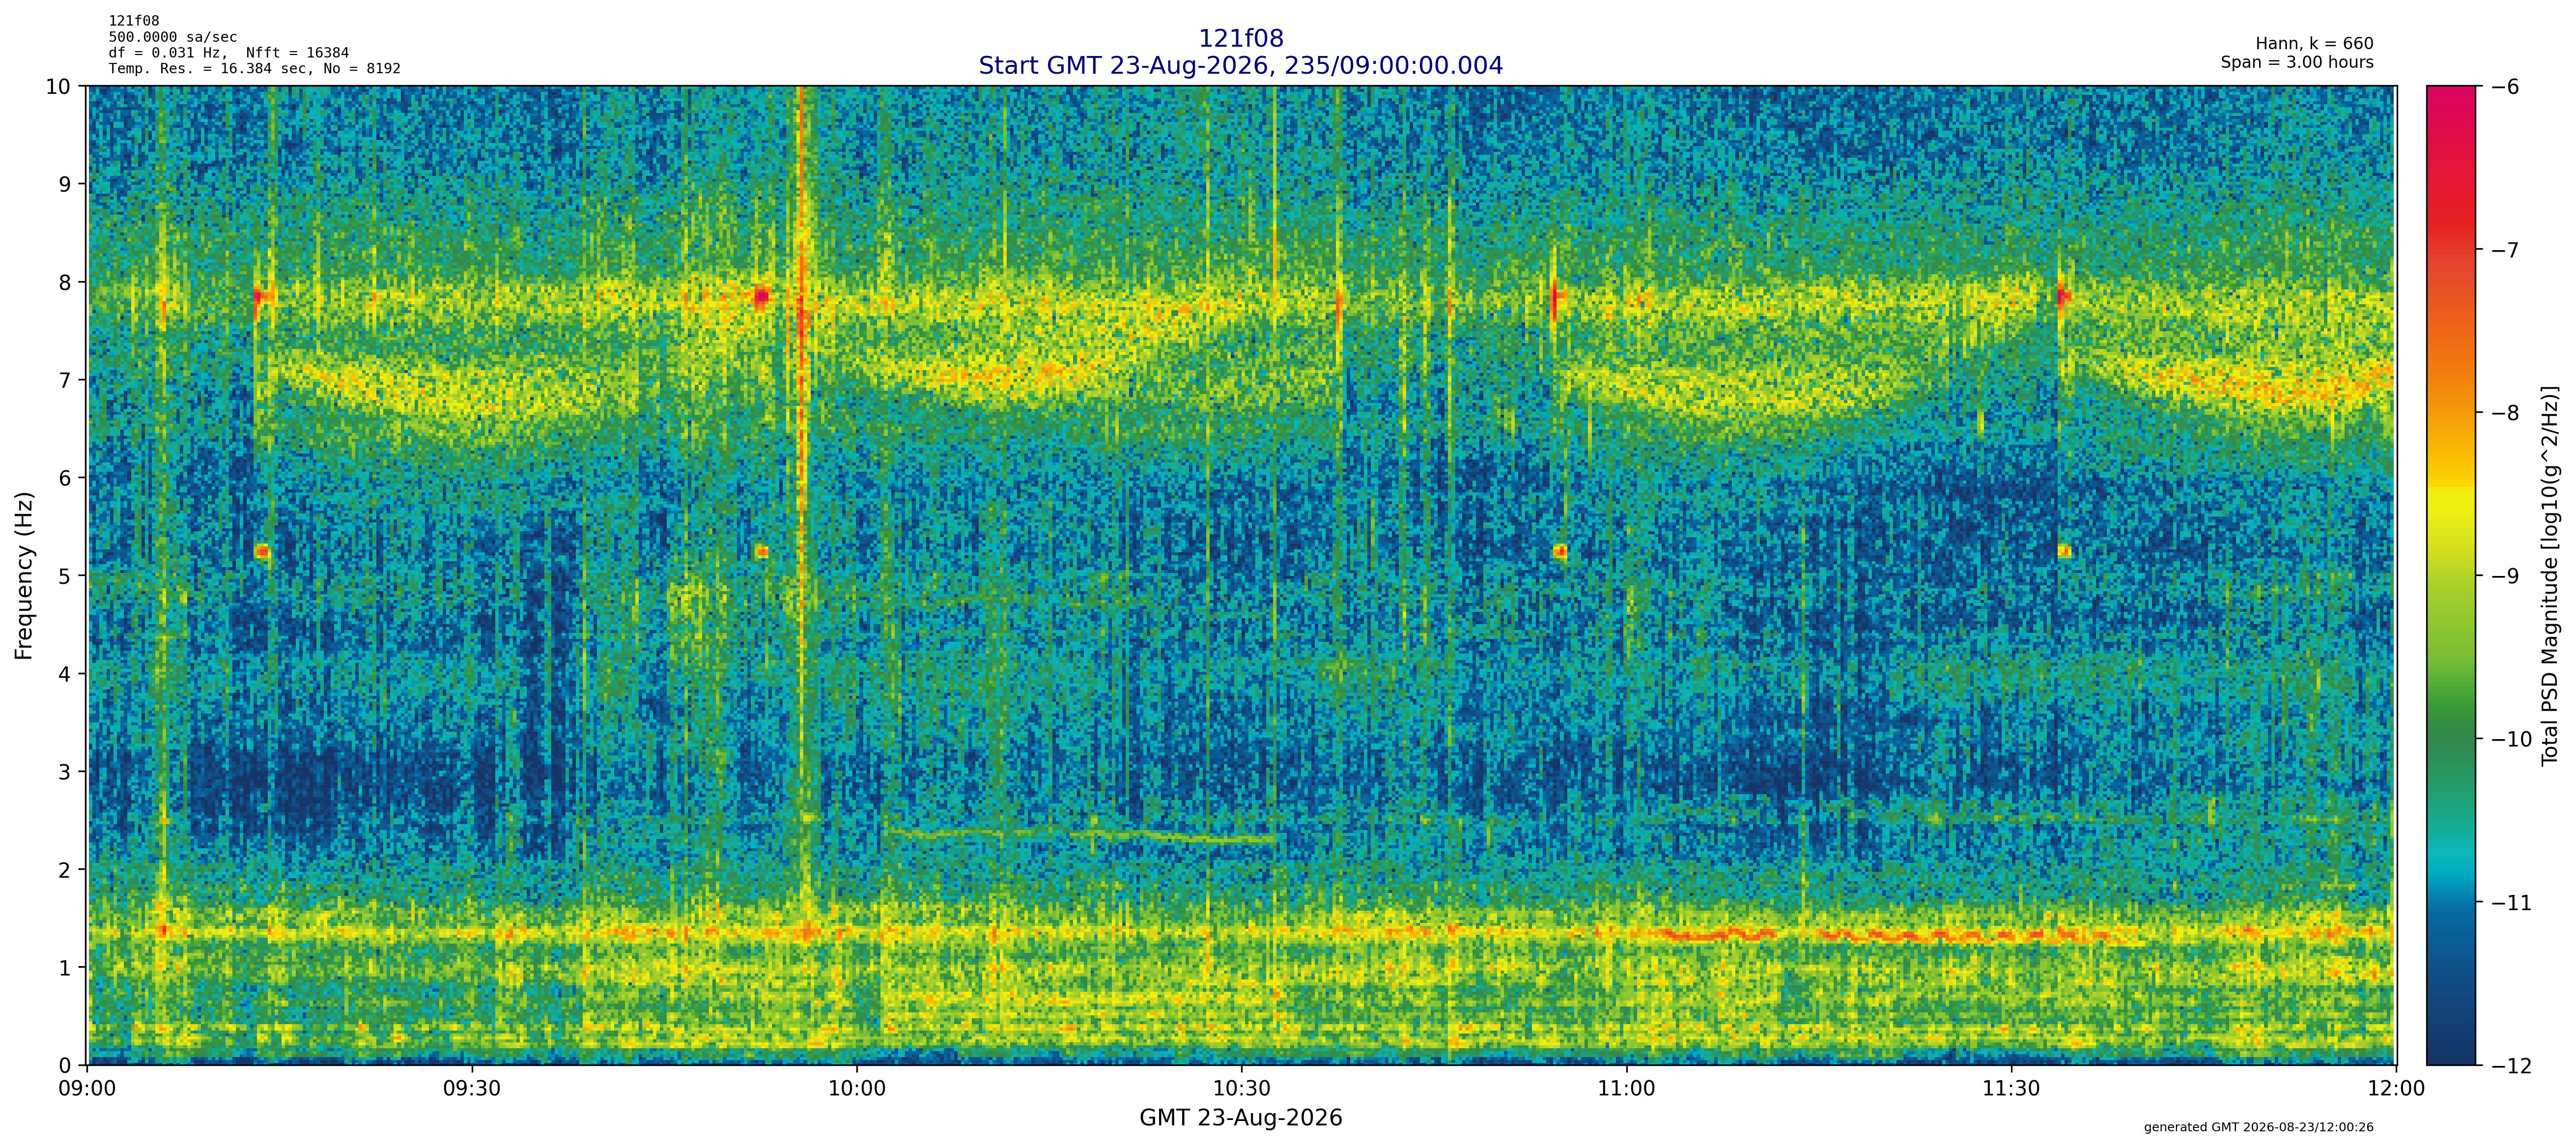2576x1148 pixels.
Task: Click the "09:30" time axis tick label
Action: coord(472,1089)
